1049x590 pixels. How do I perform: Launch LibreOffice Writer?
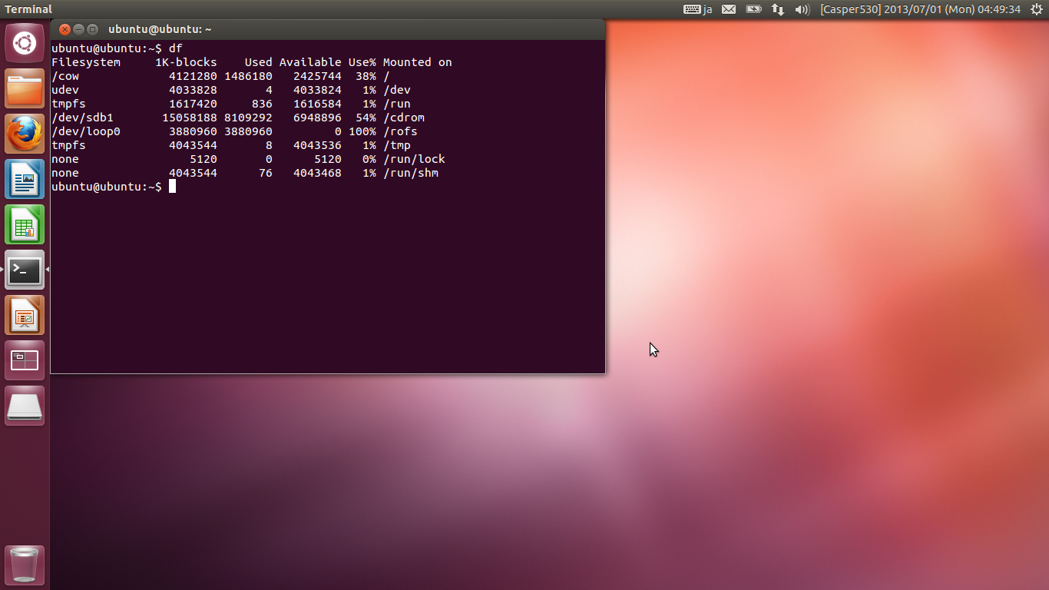25,179
